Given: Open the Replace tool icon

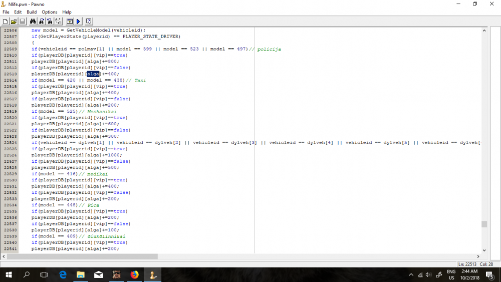Looking at the screenshot, I should coord(58,22).
